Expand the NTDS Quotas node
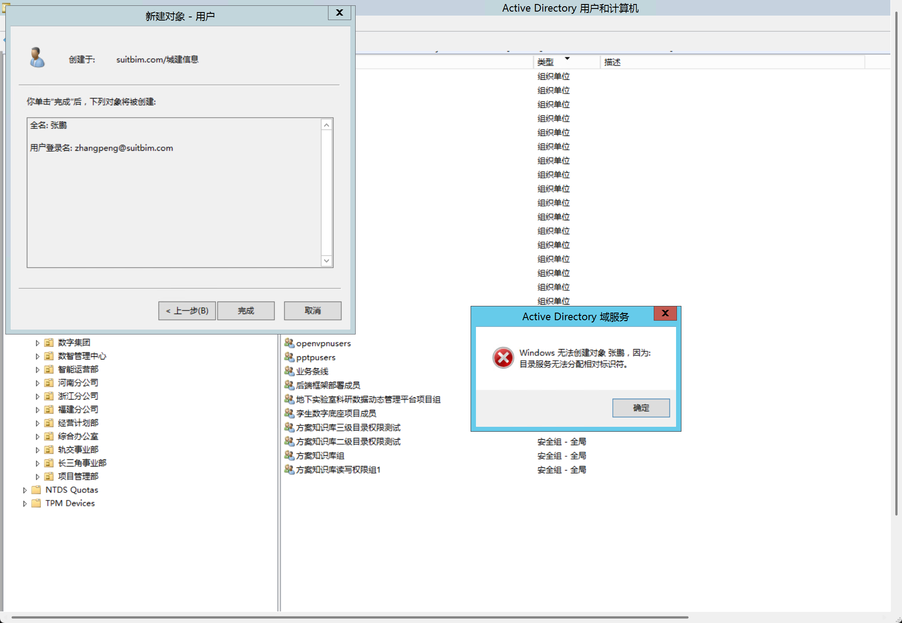Image resolution: width=902 pixels, height=623 pixels. coord(25,490)
